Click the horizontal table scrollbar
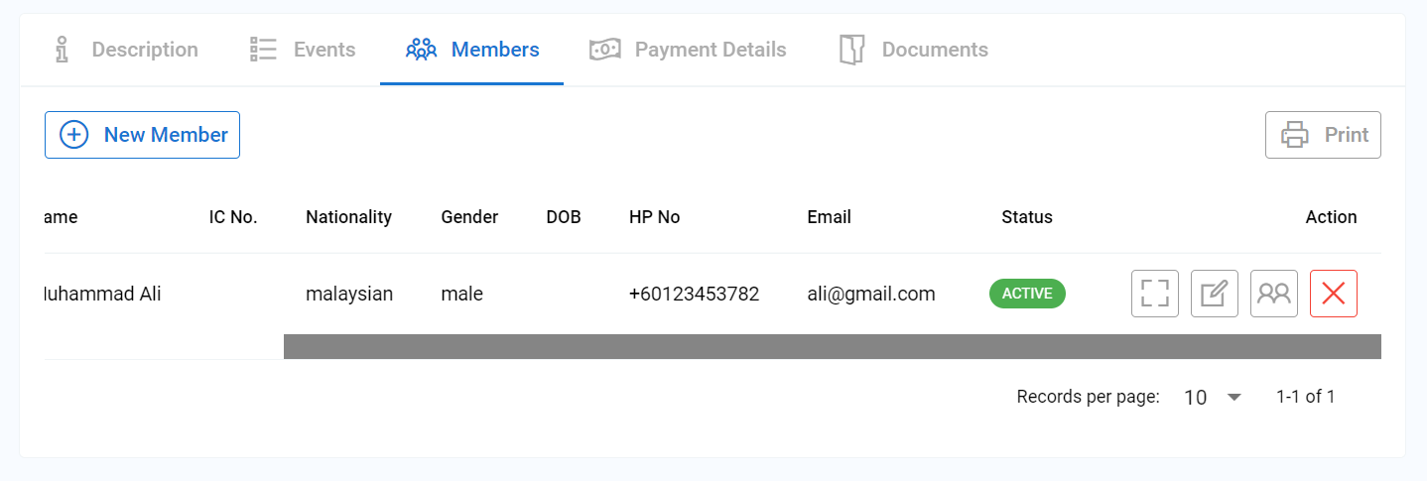The image size is (1427, 481). tap(833, 346)
